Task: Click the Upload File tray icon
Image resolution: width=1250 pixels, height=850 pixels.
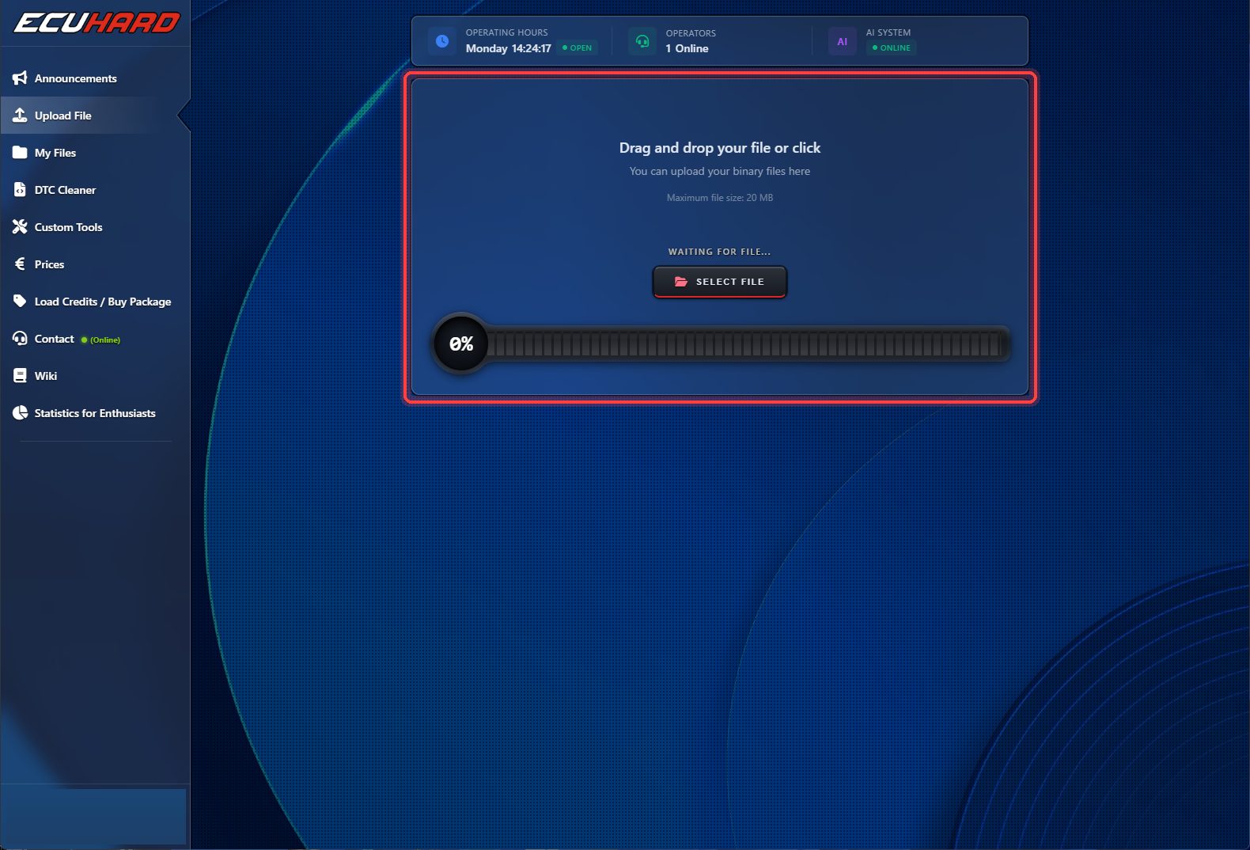Action: [x=20, y=115]
